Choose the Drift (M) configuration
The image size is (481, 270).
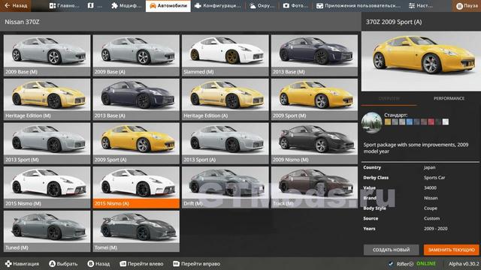[x=225, y=187]
